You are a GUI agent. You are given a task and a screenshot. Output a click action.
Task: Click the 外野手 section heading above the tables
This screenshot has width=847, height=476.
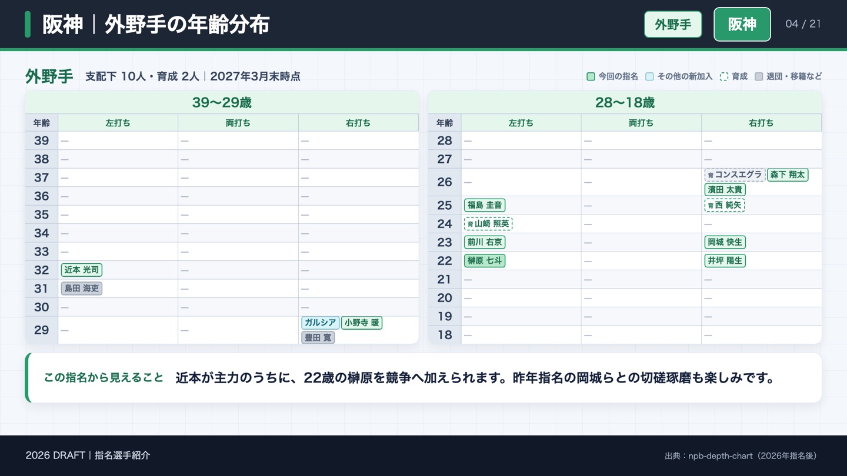coord(49,76)
